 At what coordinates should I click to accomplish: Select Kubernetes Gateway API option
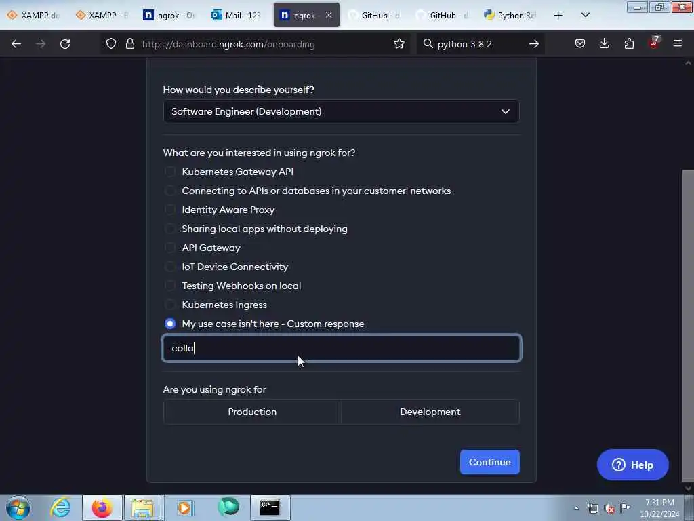170,172
